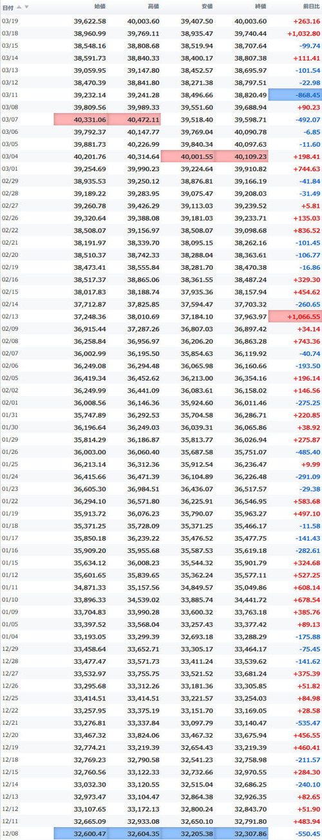Select the 01/29 closing value 36,026.94
Screen dimensions: 322x840
pos(251,440)
